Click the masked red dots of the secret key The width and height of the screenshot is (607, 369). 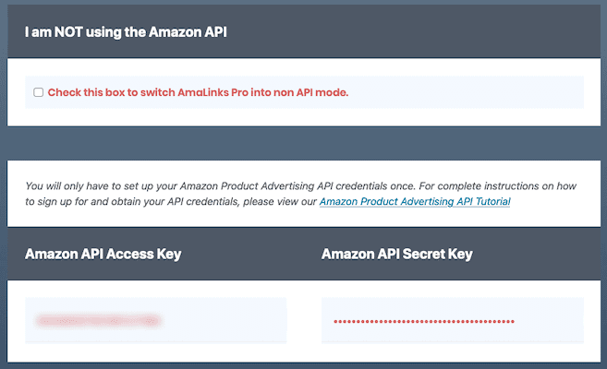coord(423,321)
